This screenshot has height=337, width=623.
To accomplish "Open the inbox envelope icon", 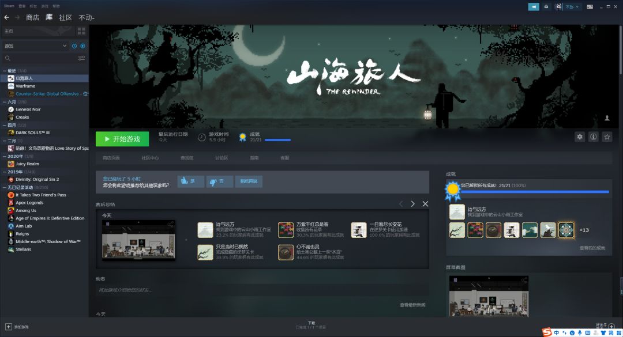I will (x=546, y=7).
